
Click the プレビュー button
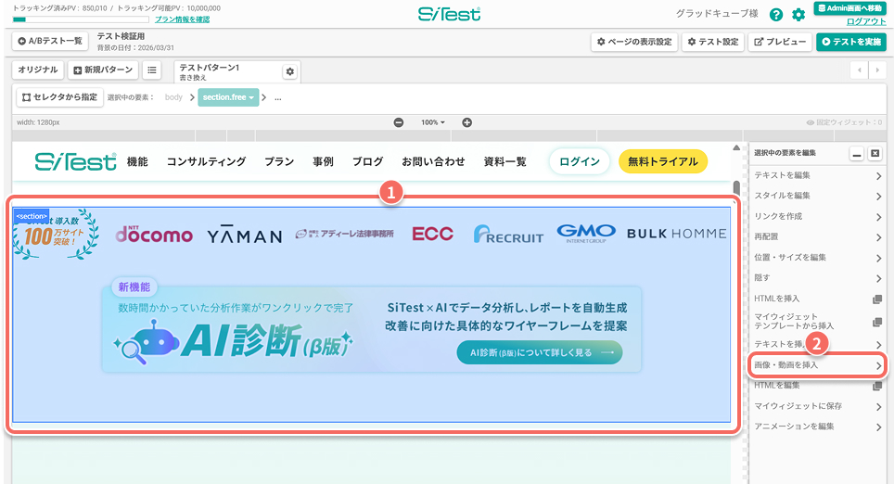click(x=779, y=42)
